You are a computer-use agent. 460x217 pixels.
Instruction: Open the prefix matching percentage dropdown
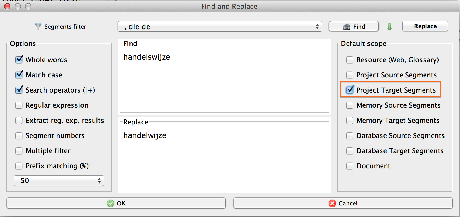click(99, 181)
